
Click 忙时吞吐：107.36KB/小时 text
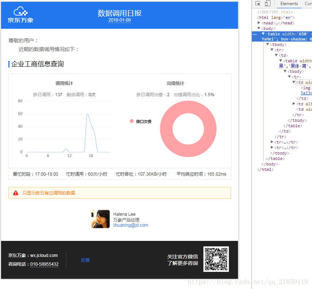point(141,174)
